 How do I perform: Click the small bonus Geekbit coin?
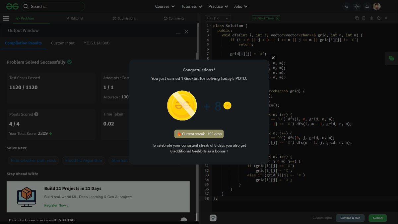click(227, 106)
